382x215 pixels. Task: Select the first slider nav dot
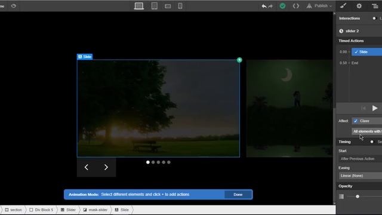click(148, 162)
